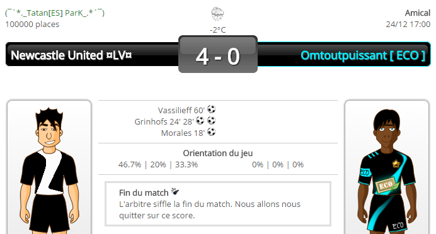Click the snowy weather cloud icon
436x234 pixels.
point(217,14)
